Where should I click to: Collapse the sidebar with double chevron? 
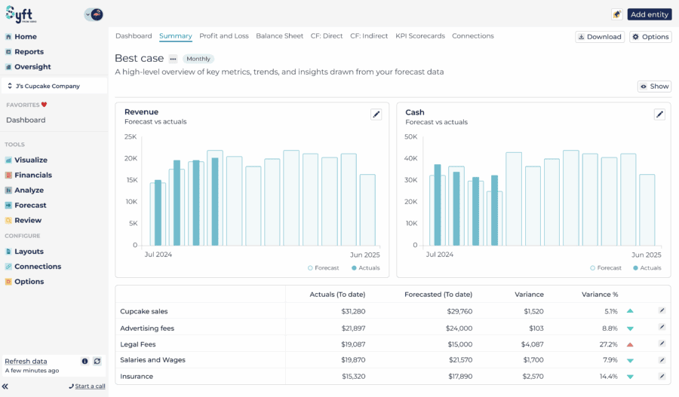pos(5,386)
